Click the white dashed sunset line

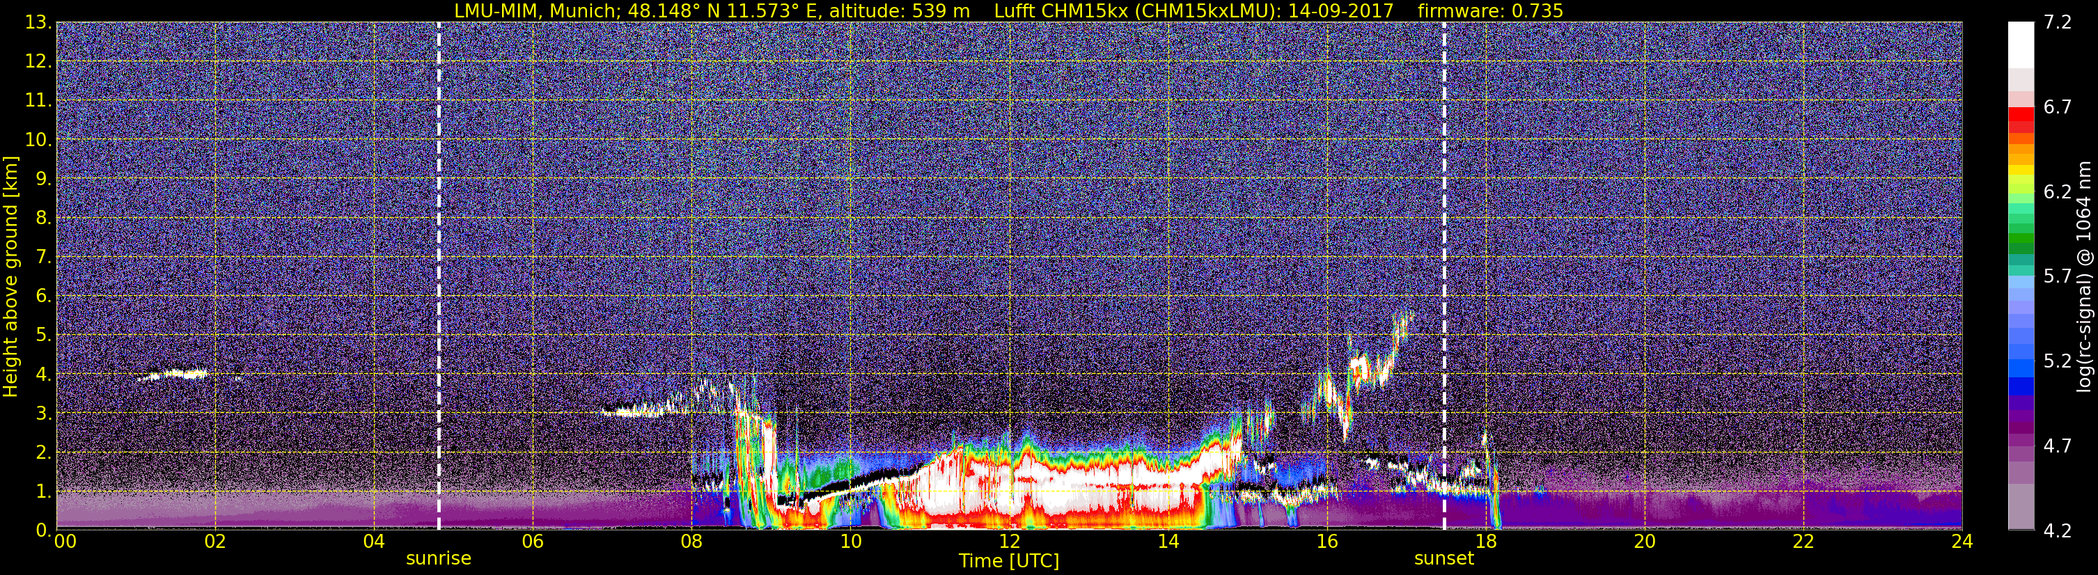coord(1444,276)
